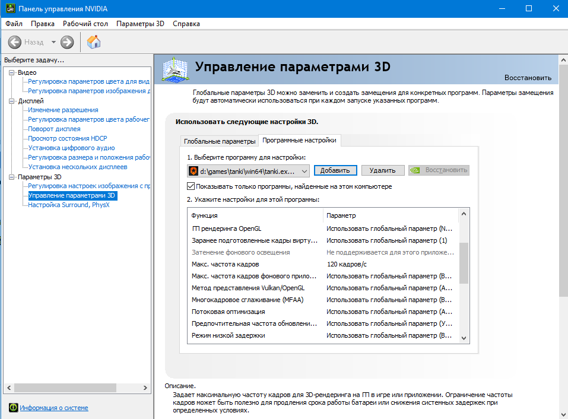Viewport: 568px width, 419px height.
Task: Open Установка нескольких дисплеев
Action: (78, 167)
